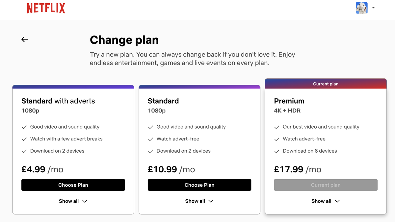395x222 pixels.
Task: Click the Current plan banner on Premium
Action: click(326, 84)
